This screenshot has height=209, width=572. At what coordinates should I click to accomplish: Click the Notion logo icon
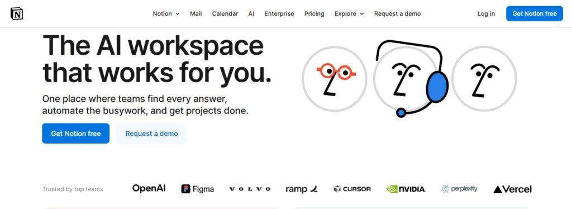point(16,13)
